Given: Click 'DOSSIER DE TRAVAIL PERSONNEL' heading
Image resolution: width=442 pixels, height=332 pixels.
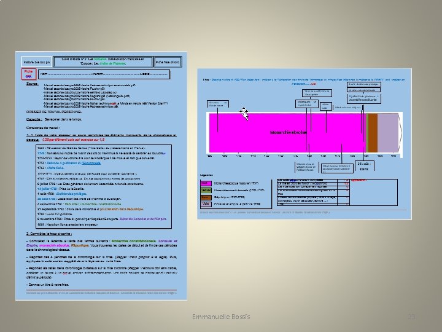Looking at the screenshot, I should pos(54,112).
